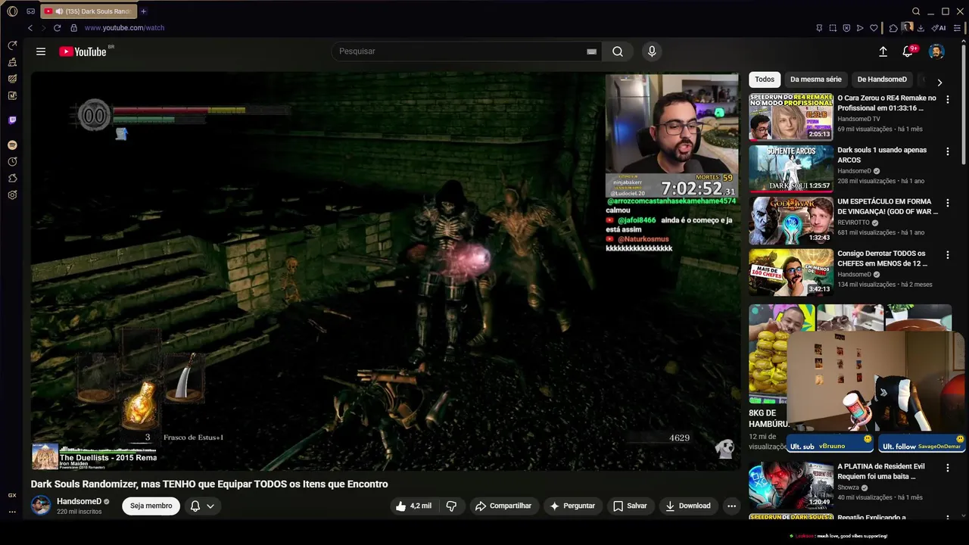The height and width of the screenshot is (545, 969).
Task: Click the Compartilhar button
Action: pyautogui.click(x=503, y=506)
